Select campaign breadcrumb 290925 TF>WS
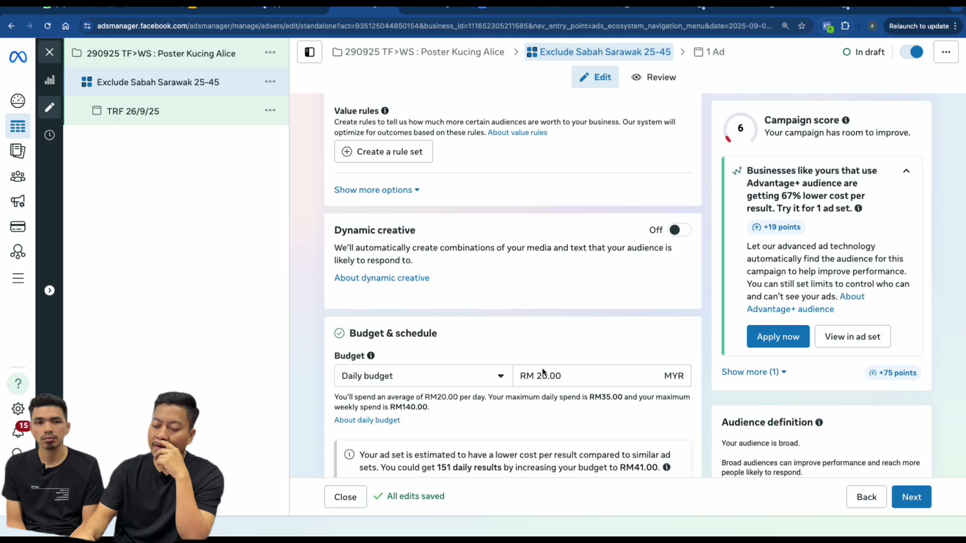This screenshot has width=966, height=543. pyautogui.click(x=419, y=52)
